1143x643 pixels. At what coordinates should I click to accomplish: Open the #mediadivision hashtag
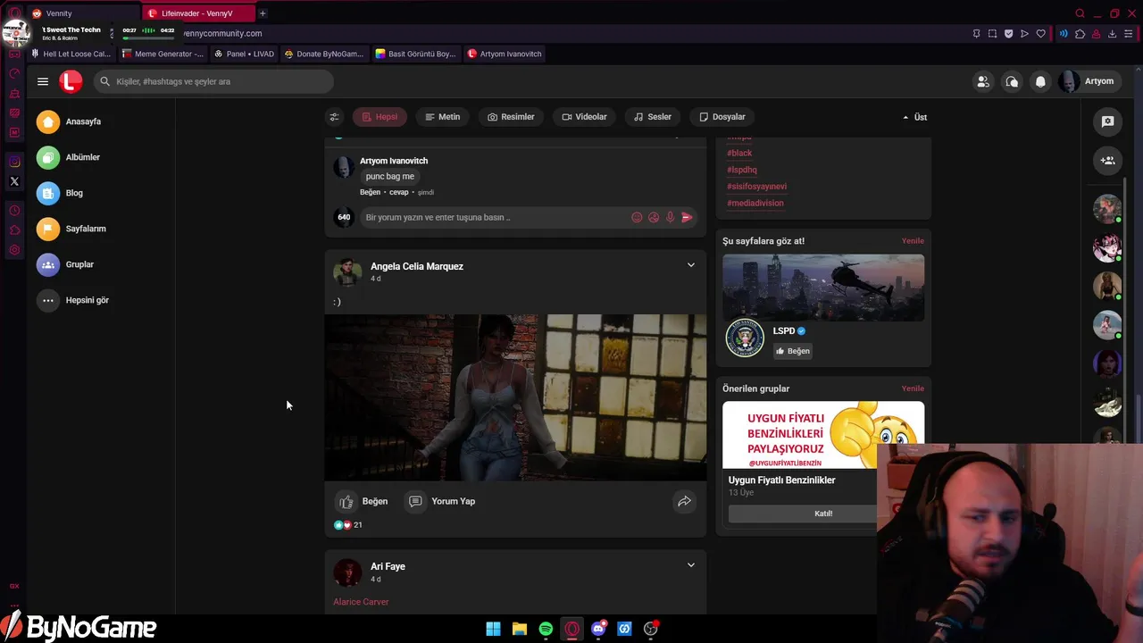(x=755, y=204)
